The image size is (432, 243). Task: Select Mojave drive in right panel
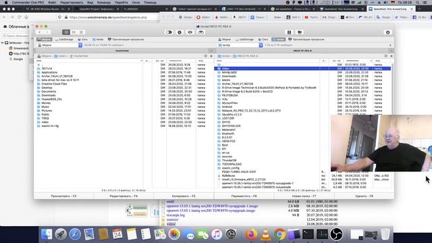click(224, 39)
